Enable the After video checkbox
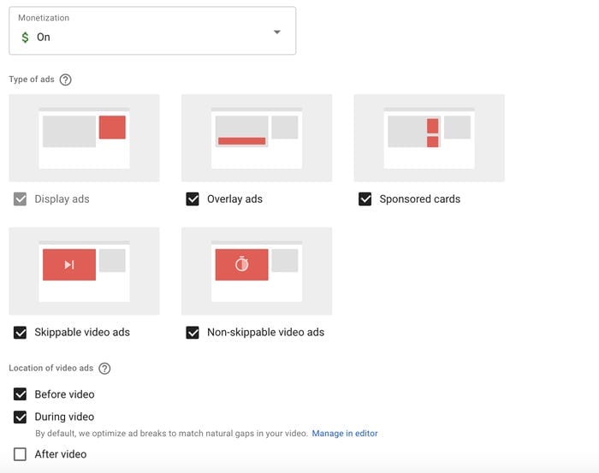This screenshot has height=473, width=599. (20, 454)
